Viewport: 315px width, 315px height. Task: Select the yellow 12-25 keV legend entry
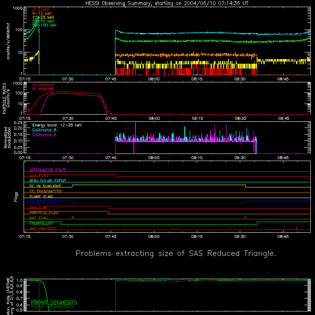pyautogui.click(x=43, y=17)
